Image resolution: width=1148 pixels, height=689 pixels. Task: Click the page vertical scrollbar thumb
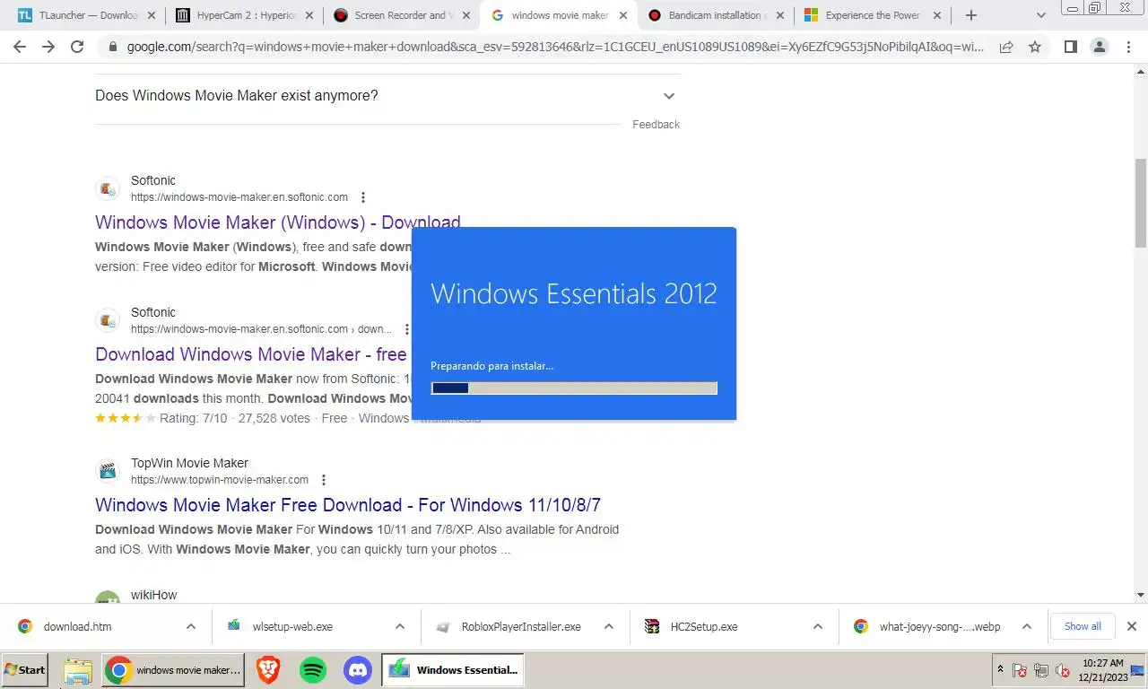click(x=1140, y=203)
